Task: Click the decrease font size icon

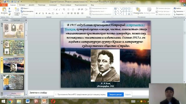Action: [59, 10]
